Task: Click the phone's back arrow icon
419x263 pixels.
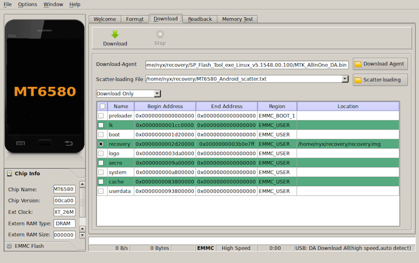Action: pos(69,144)
